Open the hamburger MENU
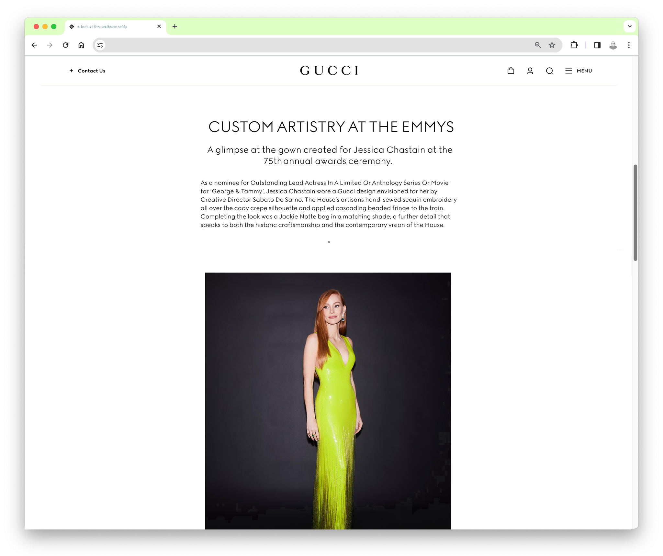 click(579, 71)
